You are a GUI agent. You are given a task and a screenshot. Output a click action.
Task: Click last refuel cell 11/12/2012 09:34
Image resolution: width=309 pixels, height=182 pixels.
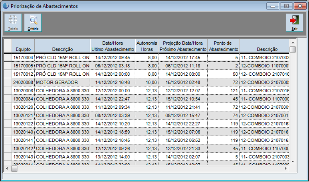(x=113, y=107)
